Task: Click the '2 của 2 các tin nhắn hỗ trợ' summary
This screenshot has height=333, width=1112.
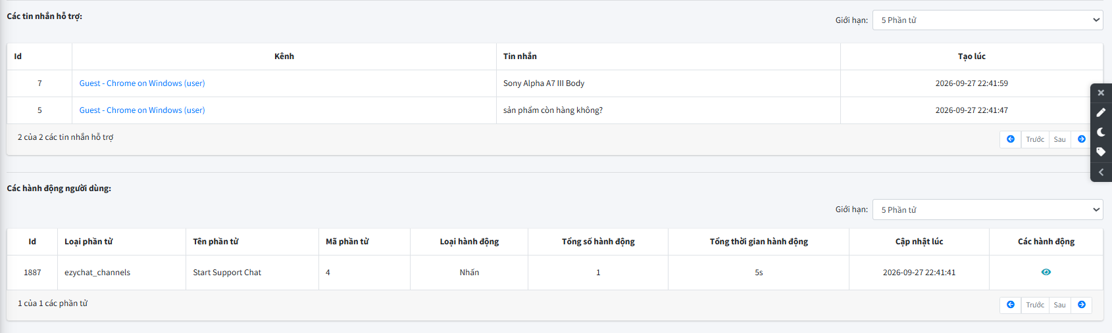Action: coord(65,137)
